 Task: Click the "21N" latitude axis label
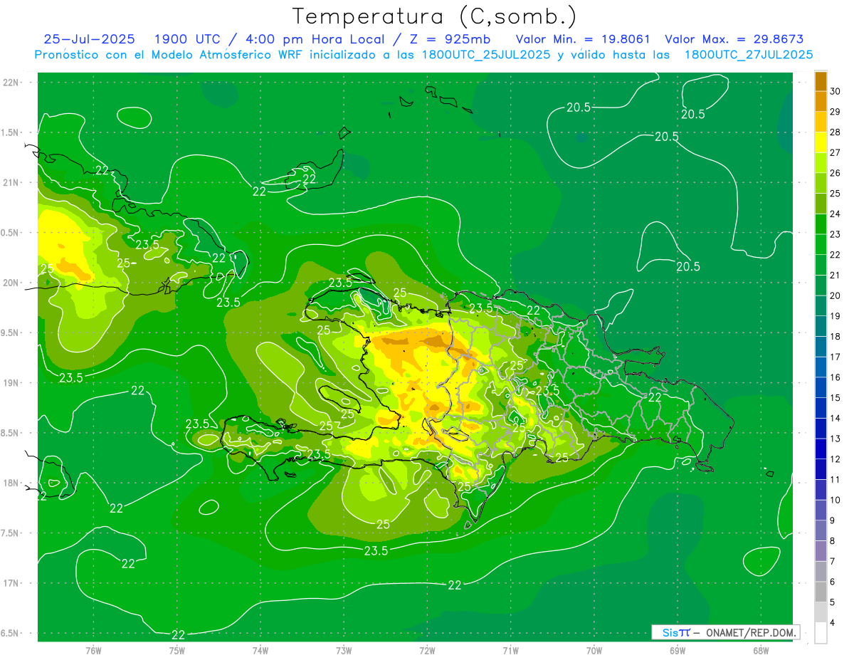pyautogui.click(x=11, y=182)
